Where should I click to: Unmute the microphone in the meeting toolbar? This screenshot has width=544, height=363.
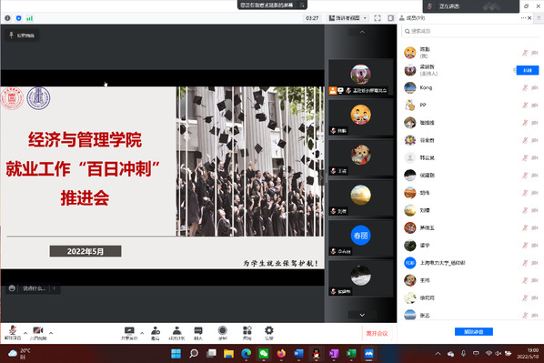tap(13, 332)
